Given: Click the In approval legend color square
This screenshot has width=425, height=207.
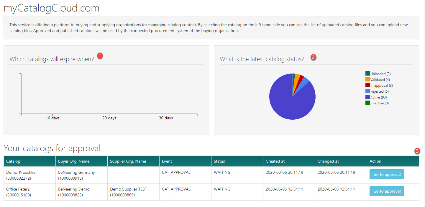Looking at the screenshot, I should [x=367, y=85].
